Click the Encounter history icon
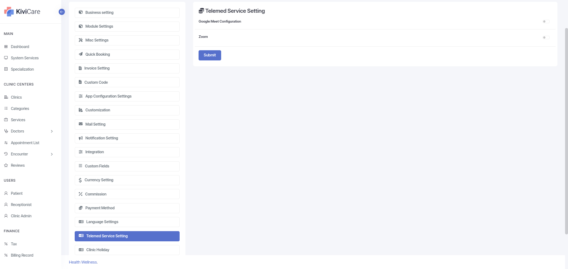This screenshot has width=568, height=269. point(6,154)
